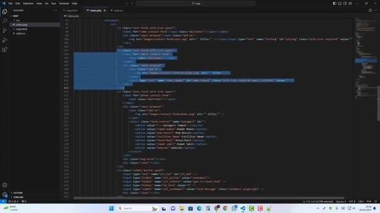Open notifications bell in status bar

click(x=376, y=201)
